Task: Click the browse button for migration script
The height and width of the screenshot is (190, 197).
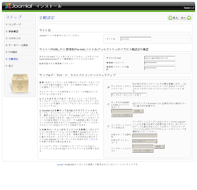Action: pyautogui.click(x=159, y=146)
